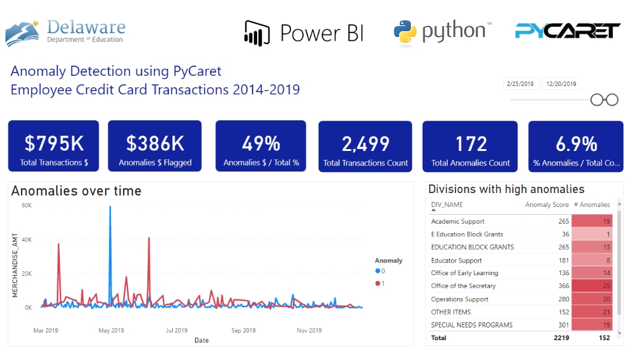Sort table by Anomaly Score column header
Image resolution: width=627 pixels, height=351 pixels.
click(546, 204)
